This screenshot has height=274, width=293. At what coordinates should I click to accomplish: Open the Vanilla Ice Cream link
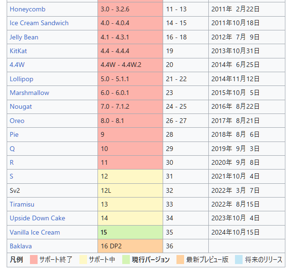(35, 232)
